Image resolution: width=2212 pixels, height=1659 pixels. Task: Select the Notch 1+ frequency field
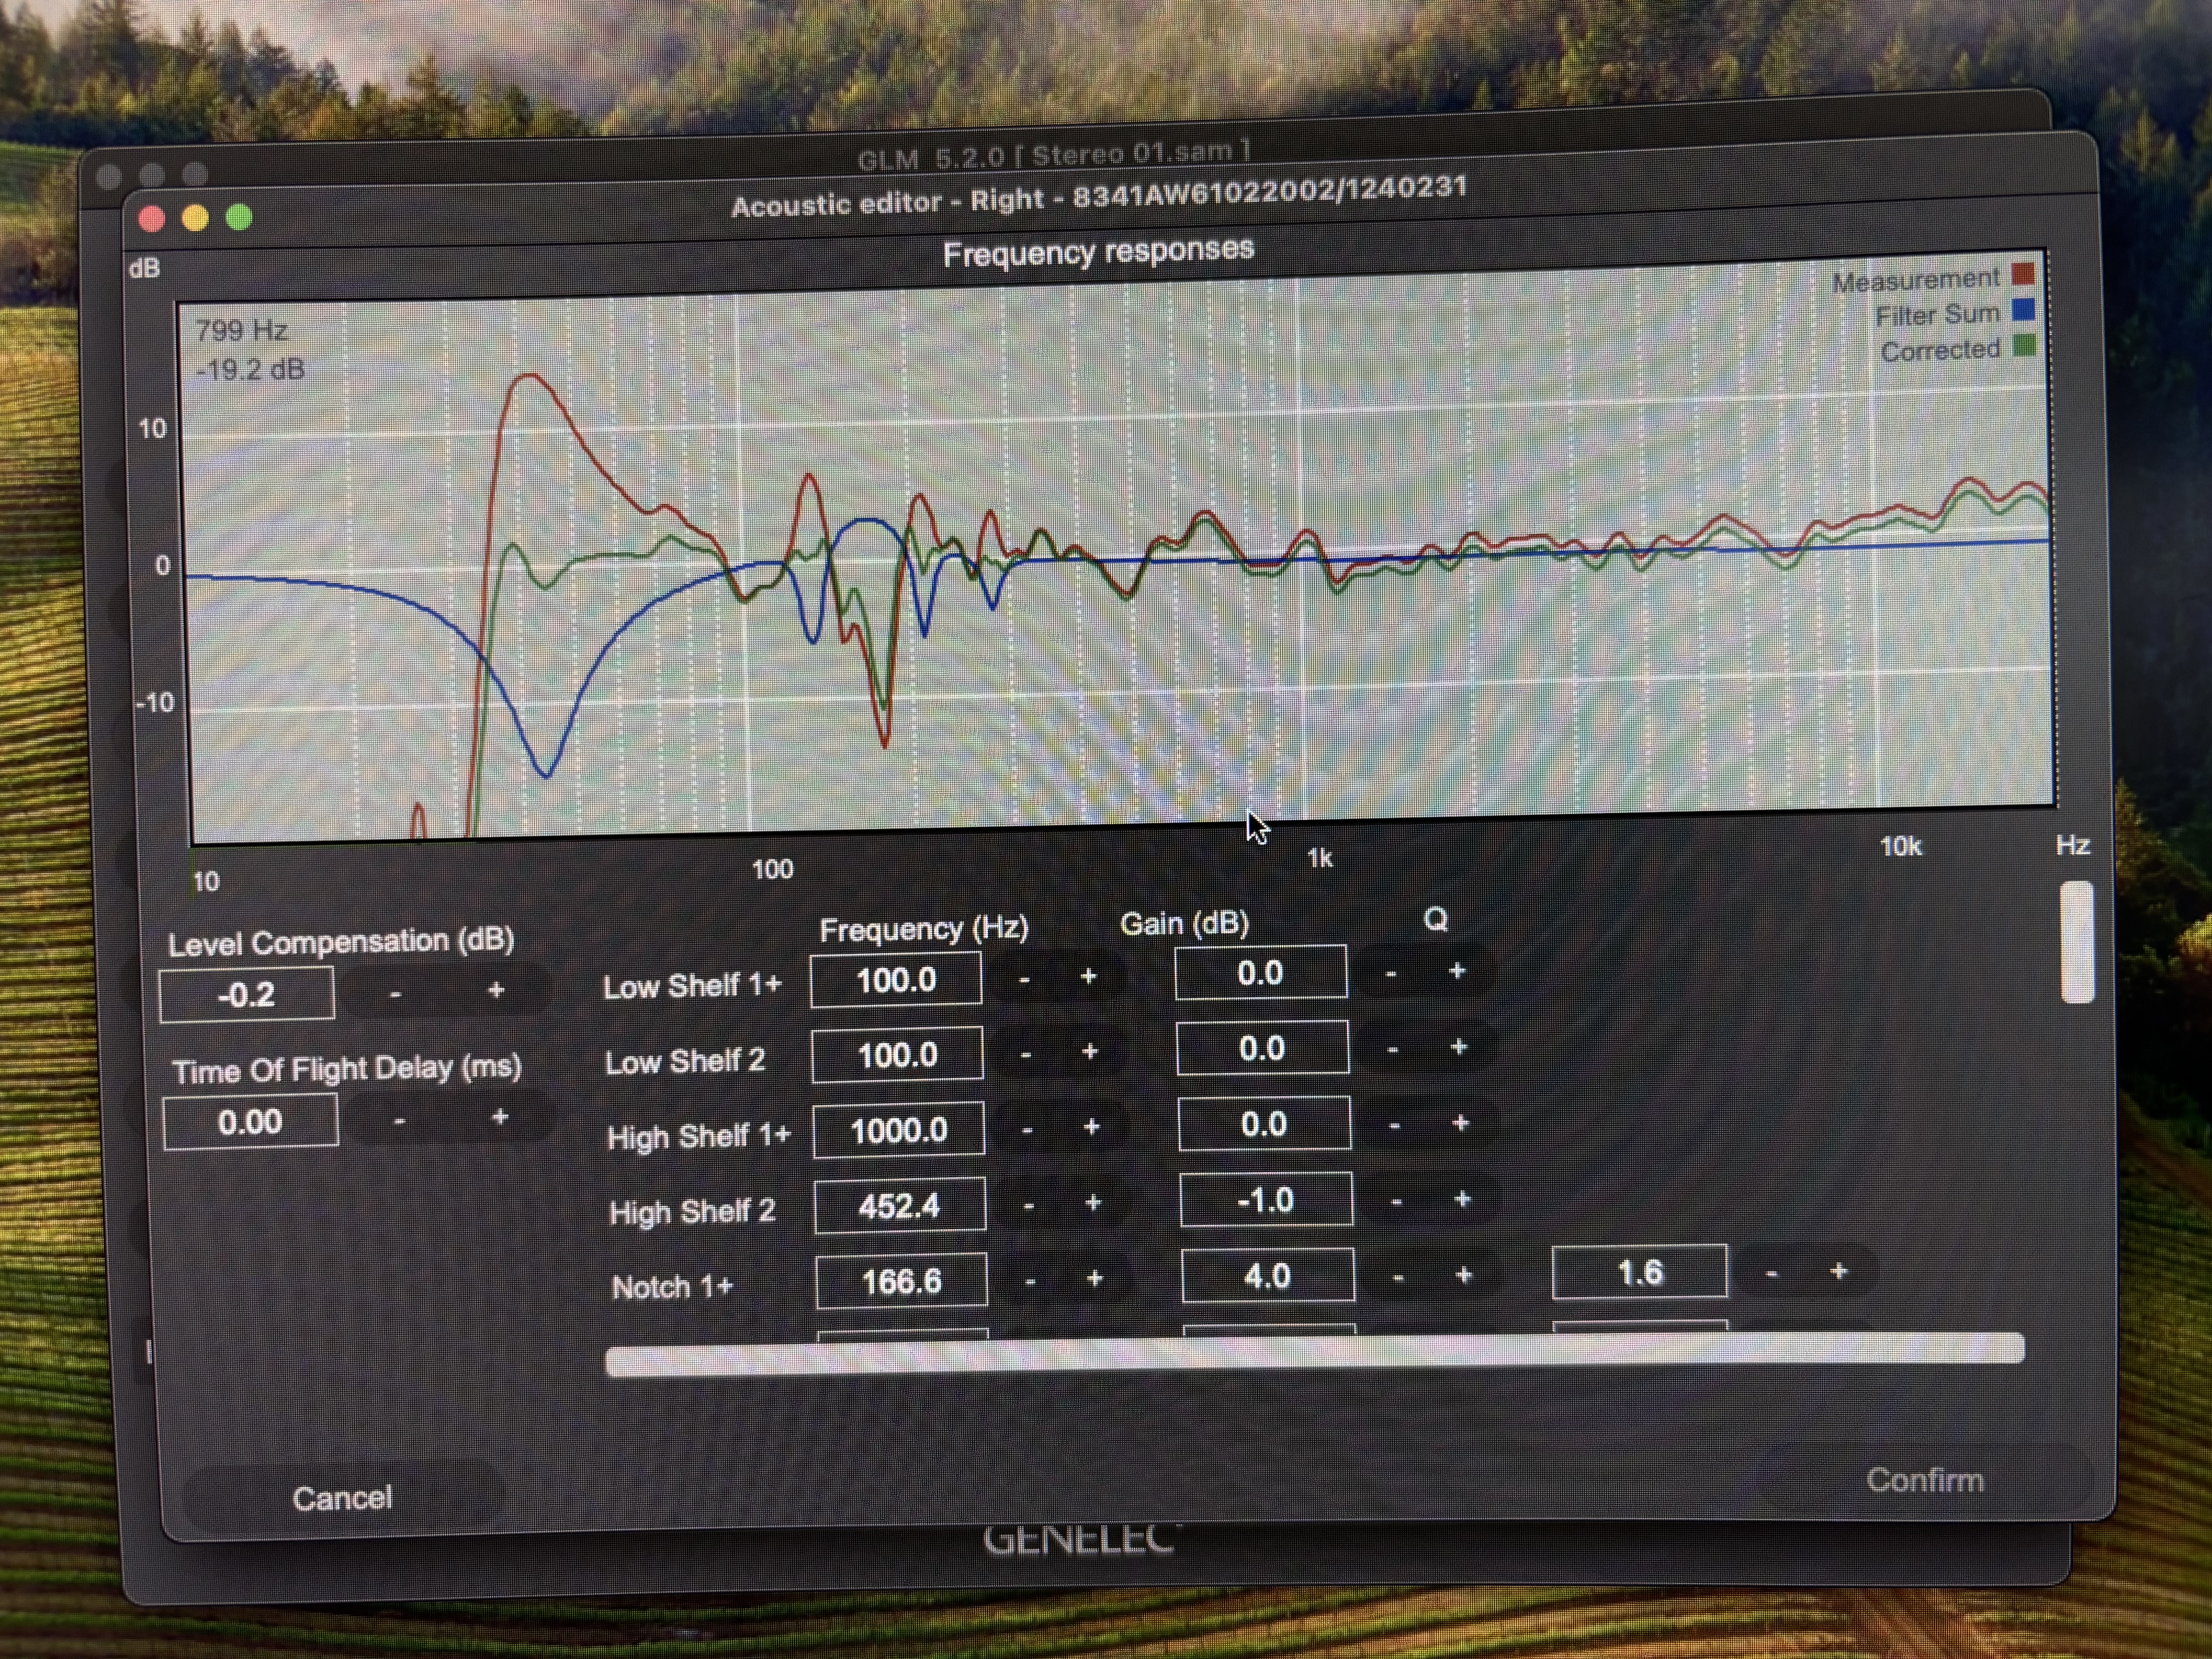pos(902,1281)
